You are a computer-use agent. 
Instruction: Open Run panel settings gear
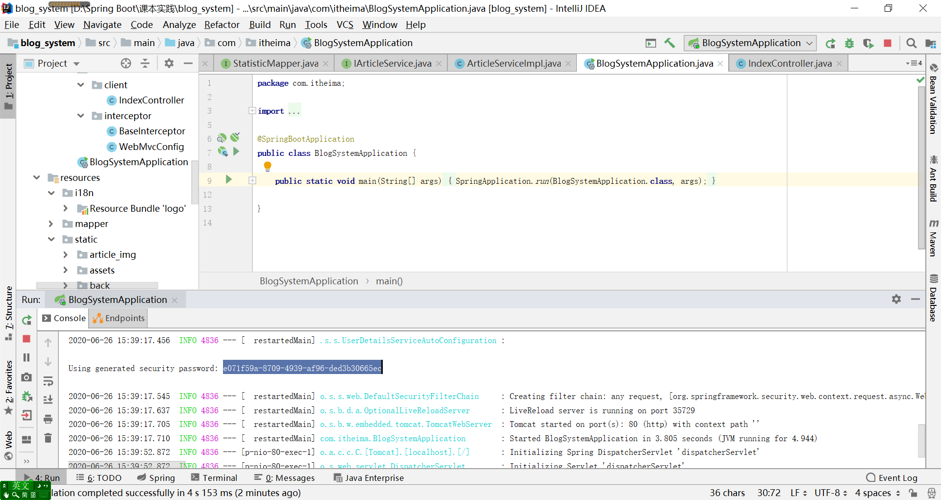coord(896,299)
